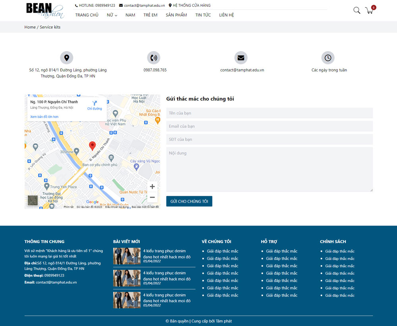Go to the SẢN PHẨM menu item
Image resolution: width=397 pixels, height=326 pixels.
point(176,15)
